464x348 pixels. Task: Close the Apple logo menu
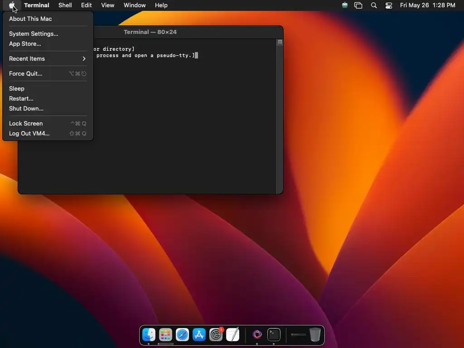pyautogui.click(x=12, y=5)
